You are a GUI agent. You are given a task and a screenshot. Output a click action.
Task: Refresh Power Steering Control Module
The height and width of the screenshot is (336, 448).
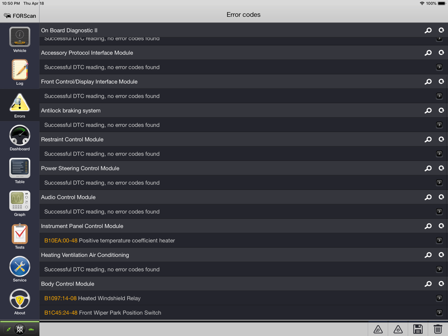(x=441, y=168)
